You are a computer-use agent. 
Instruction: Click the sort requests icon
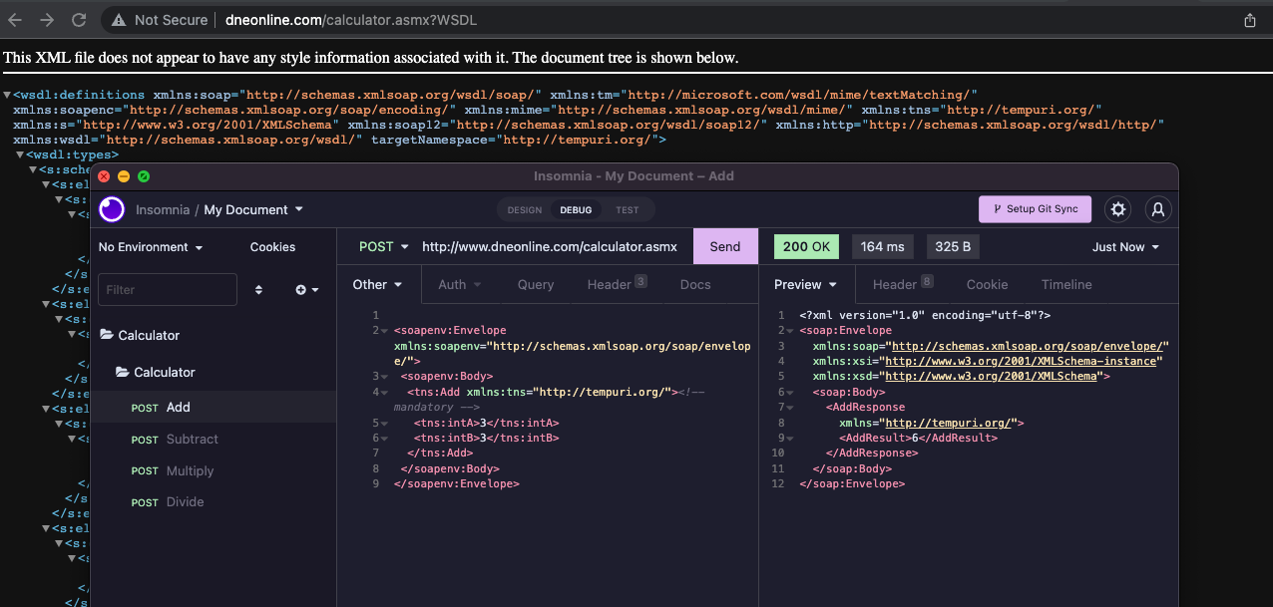tap(259, 290)
